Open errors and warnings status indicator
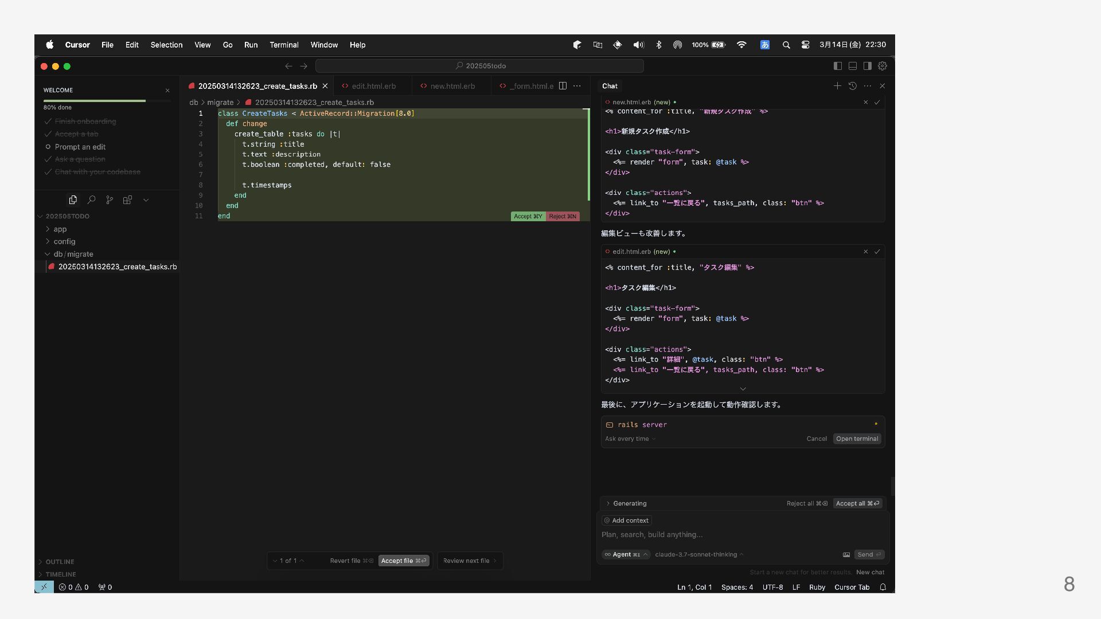Viewport: 1101px width, 619px height. tap(73, 587)
